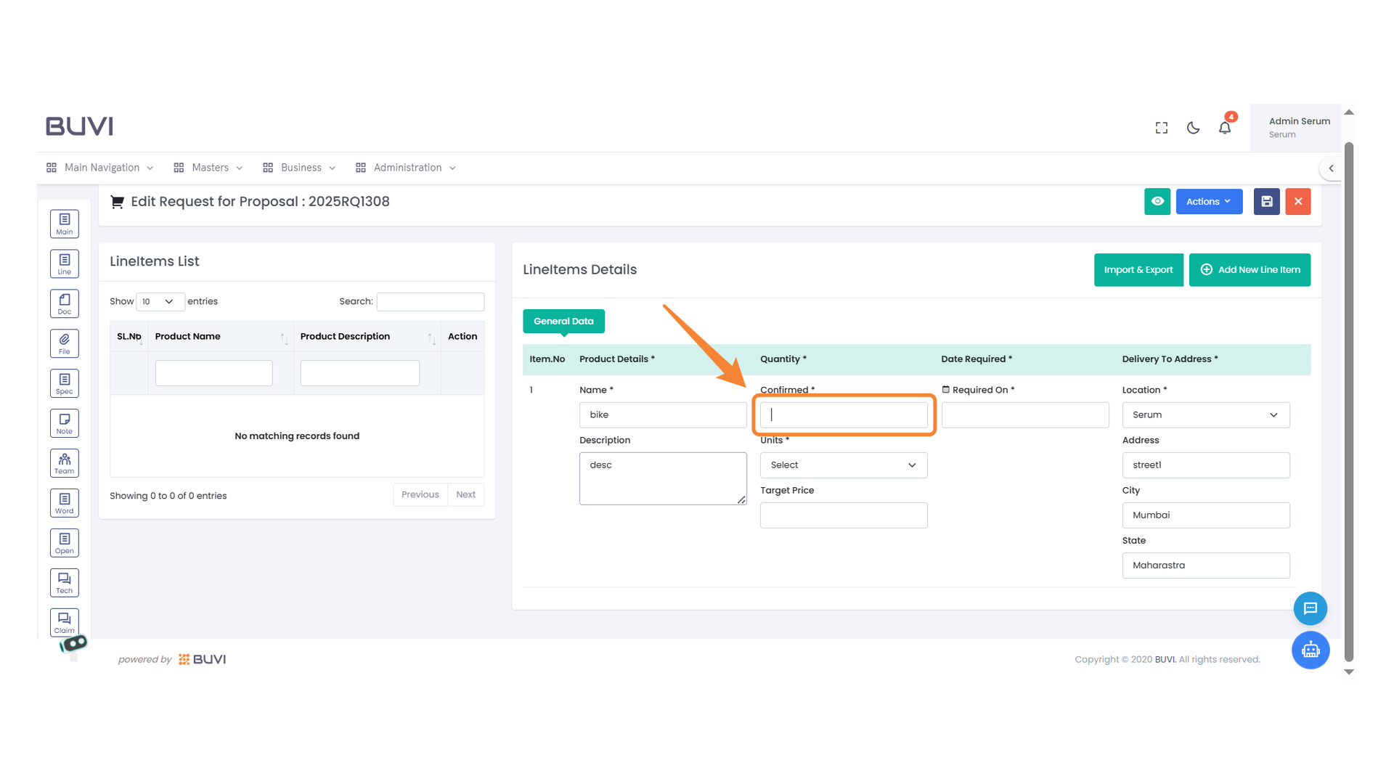1394x784 pixels.
Task: Open the chatbot robot icon
Action: 1310,650
